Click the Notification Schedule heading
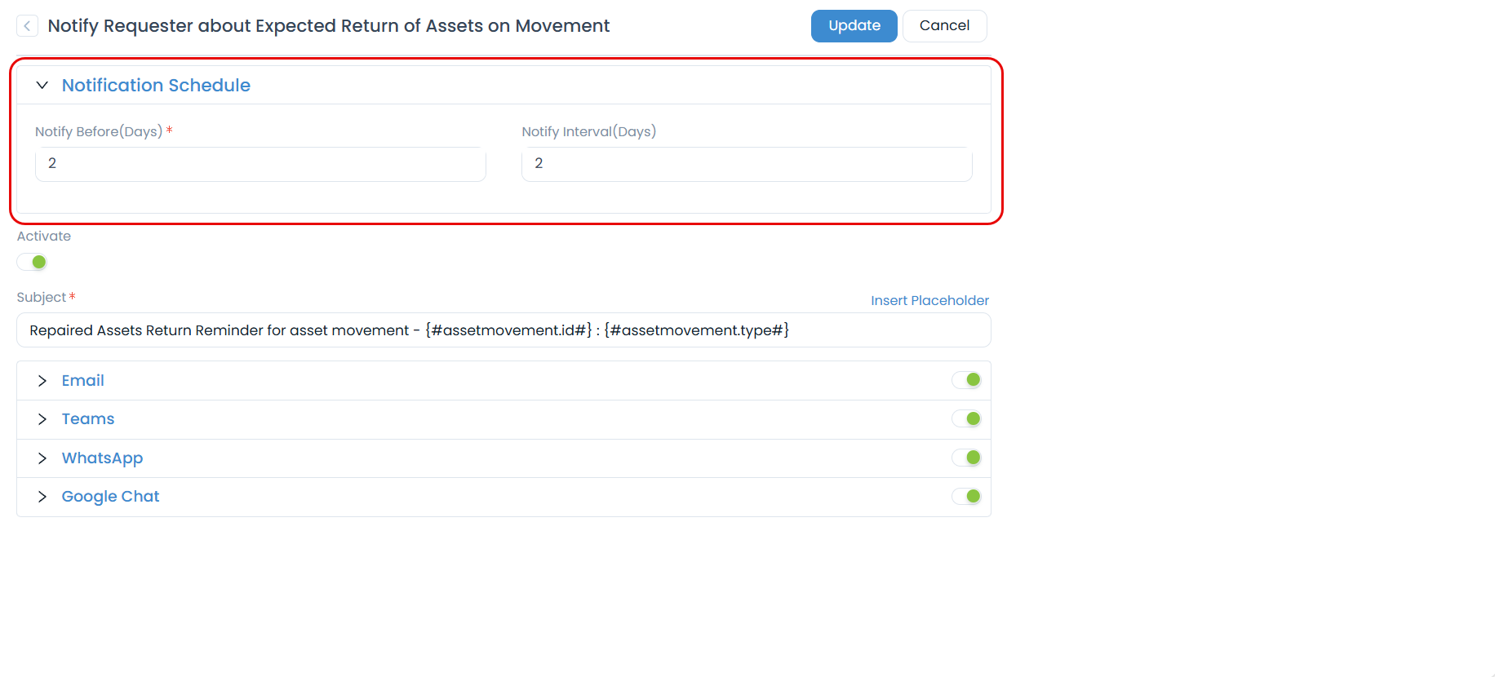Screen dimensions: 1495x677 tap(156, 86)
